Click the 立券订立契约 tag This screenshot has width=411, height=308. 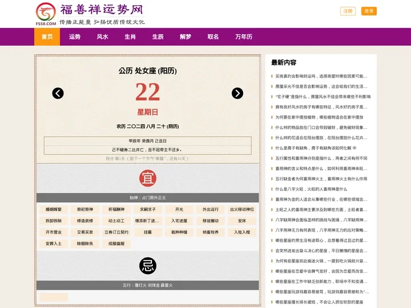click(x=116, y=232)
